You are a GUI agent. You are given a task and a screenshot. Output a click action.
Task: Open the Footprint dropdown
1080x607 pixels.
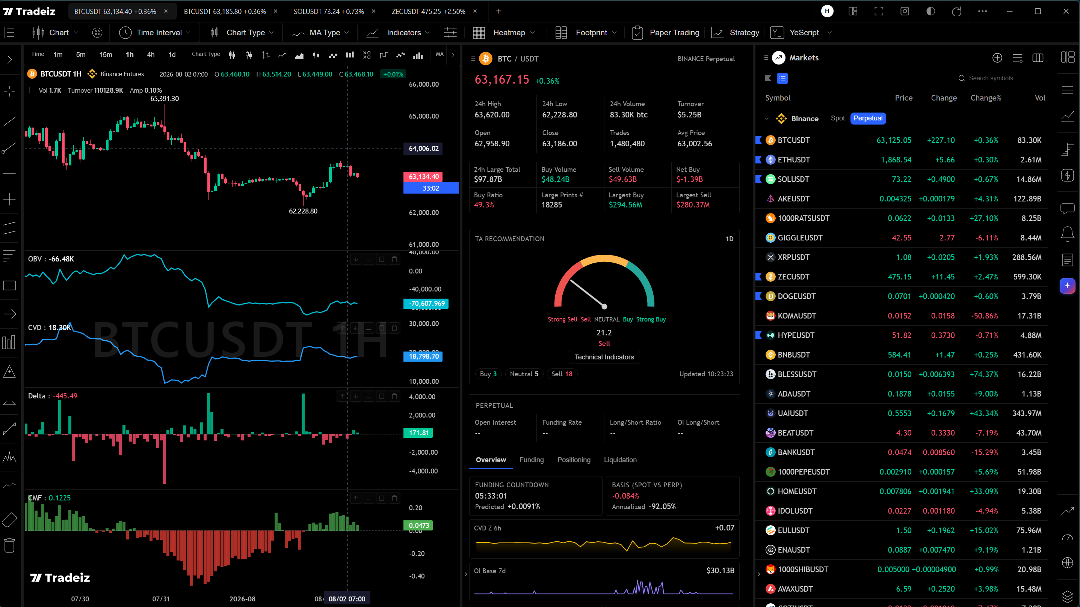tap(586, 33)
